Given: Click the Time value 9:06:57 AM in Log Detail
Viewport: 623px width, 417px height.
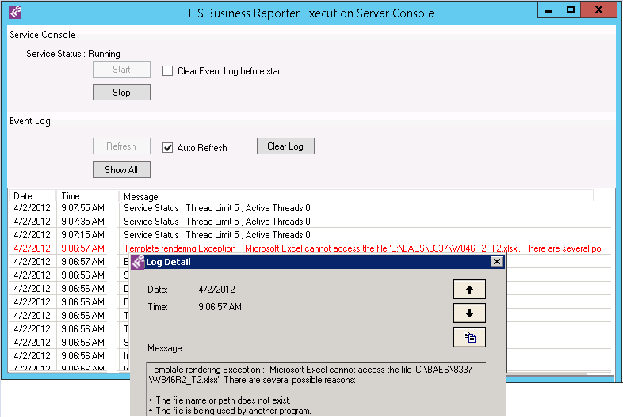Looking at the screenshot, I should (x=220, y=307).
